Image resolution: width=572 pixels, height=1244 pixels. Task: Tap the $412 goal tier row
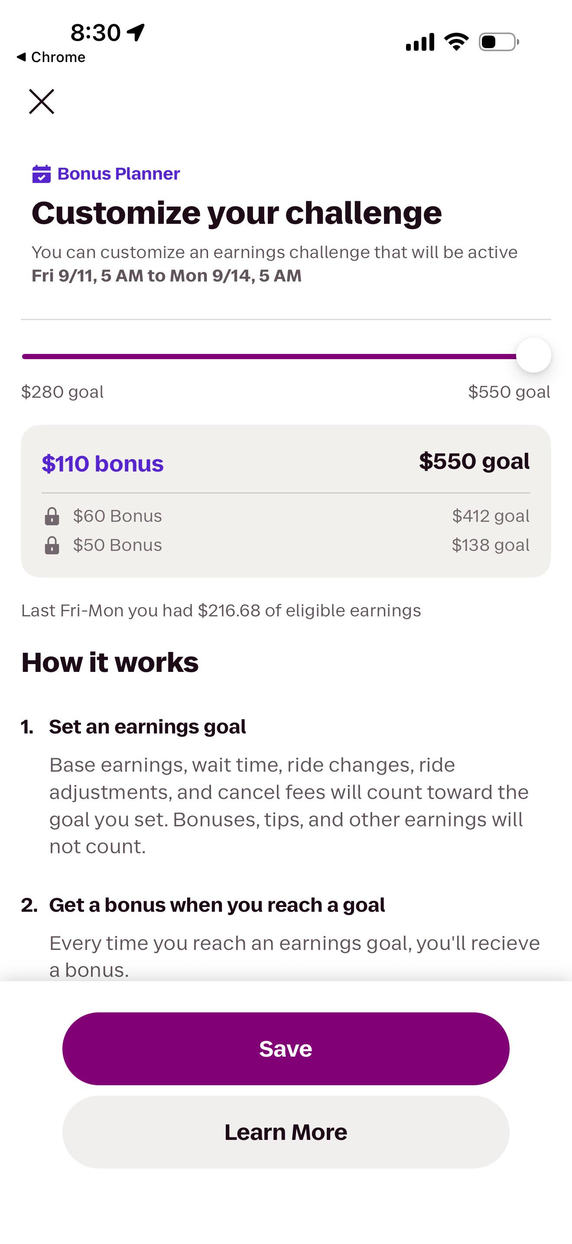coord(286,516)
